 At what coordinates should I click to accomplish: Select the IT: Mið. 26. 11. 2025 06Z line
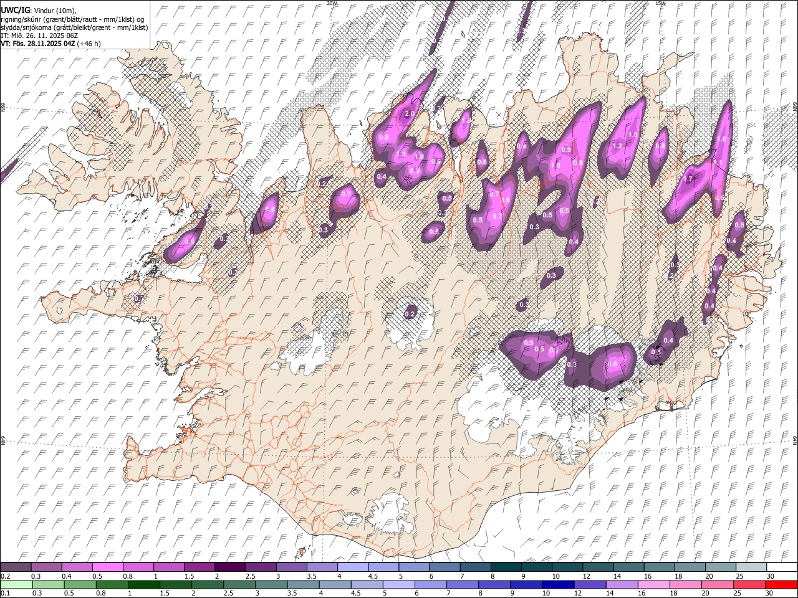[39, 36]
